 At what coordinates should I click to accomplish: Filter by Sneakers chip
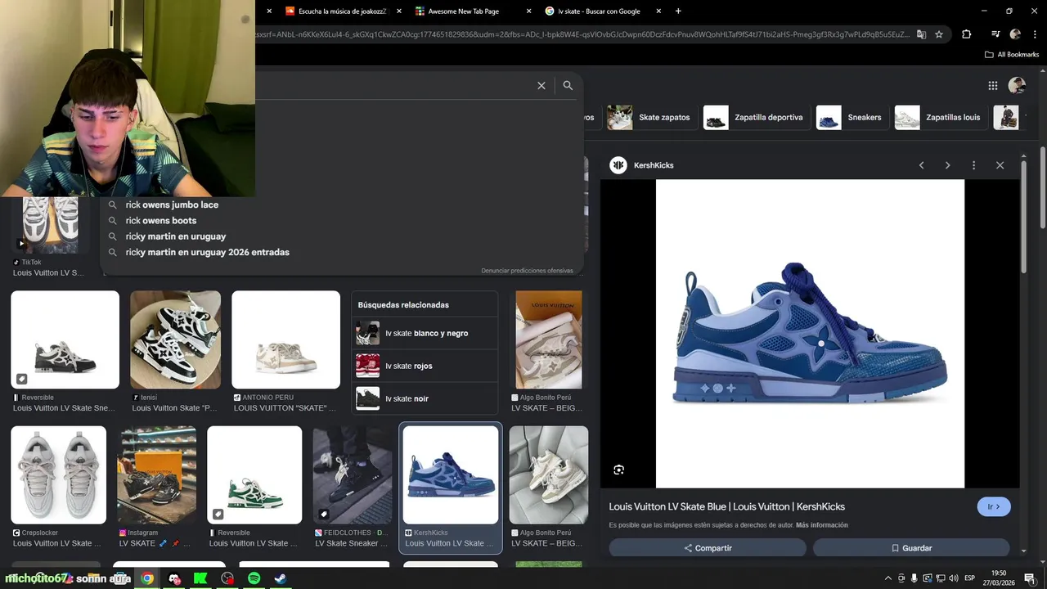[x=851, y=117]
